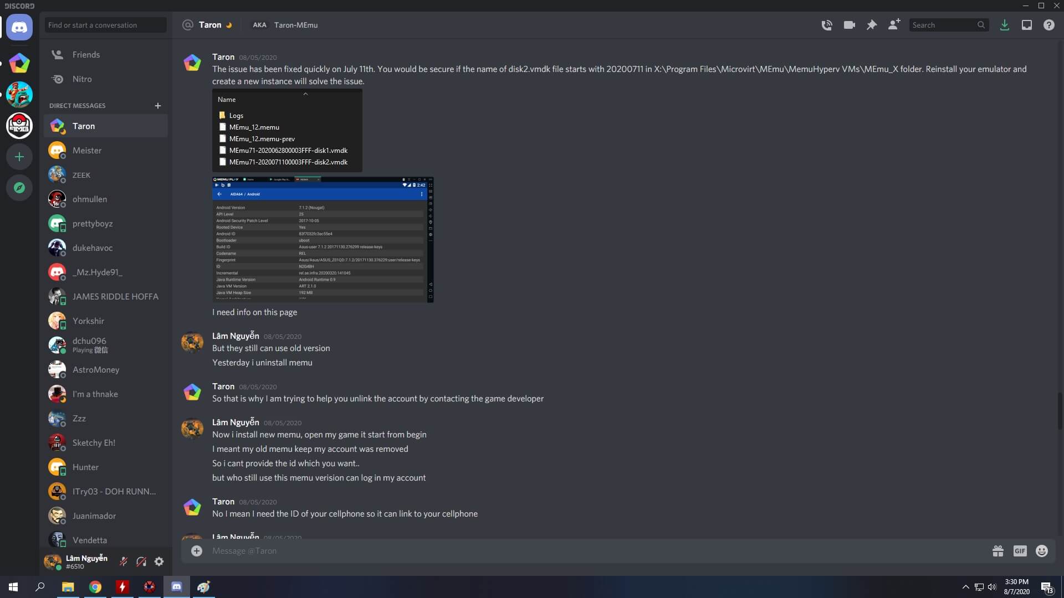Screen dimensions: 1064x598
Task: Open Explore Public Servers compass icon
Action: click(19, 188)
